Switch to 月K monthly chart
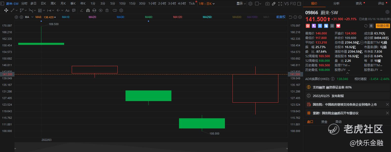The height and width of the screenshot is (152, 391). (x=63, y=4)
